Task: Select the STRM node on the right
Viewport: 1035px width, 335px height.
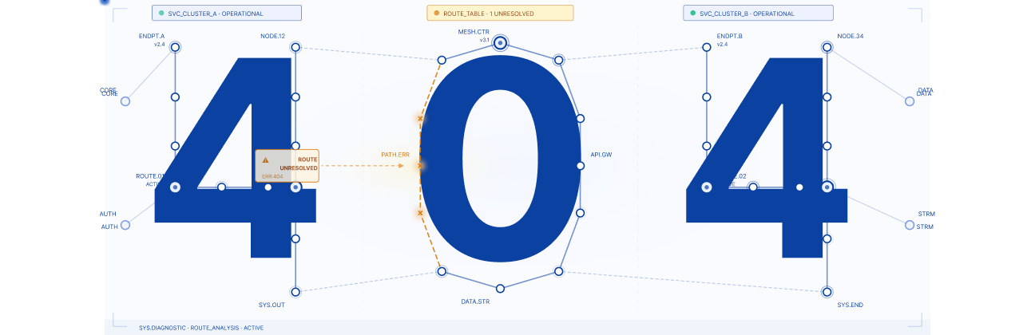Action: pyautogui.click(x=910, y=225)
